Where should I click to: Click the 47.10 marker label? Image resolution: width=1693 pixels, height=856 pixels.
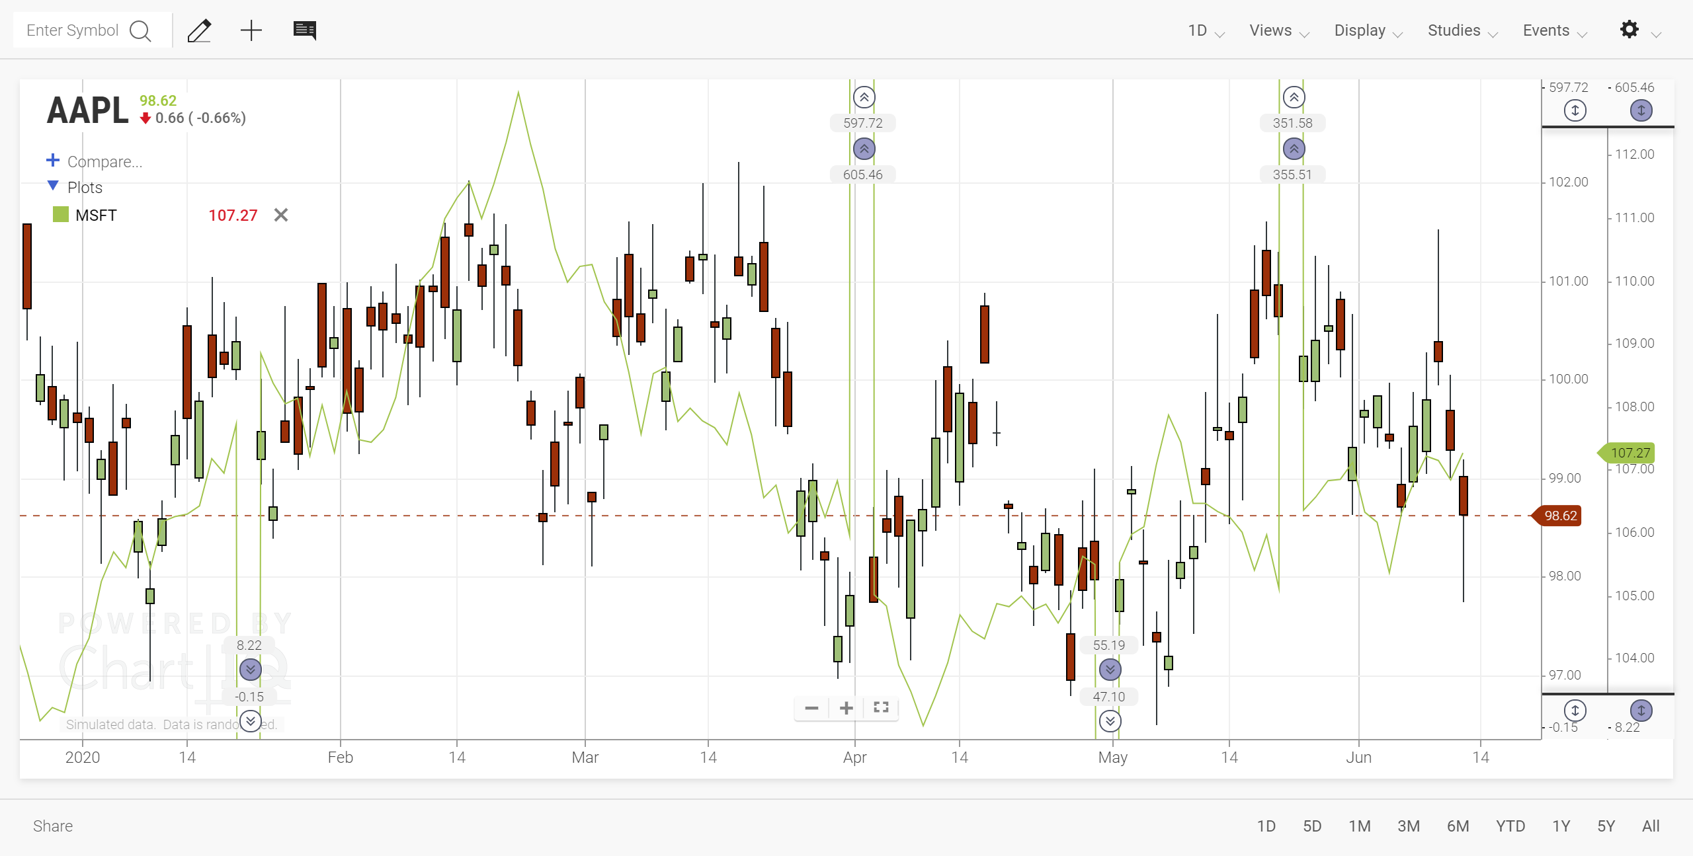click(1109, 697)
